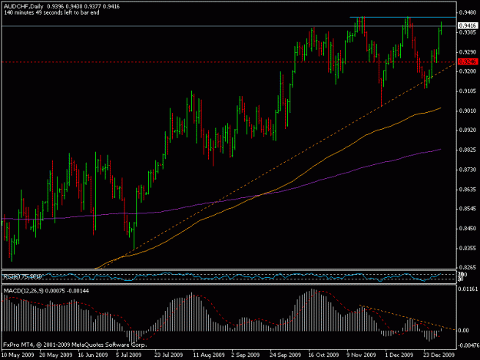Click the 0.9385 price axis value
The width and height of the screenshot is (480, 360).
[468, 32]
